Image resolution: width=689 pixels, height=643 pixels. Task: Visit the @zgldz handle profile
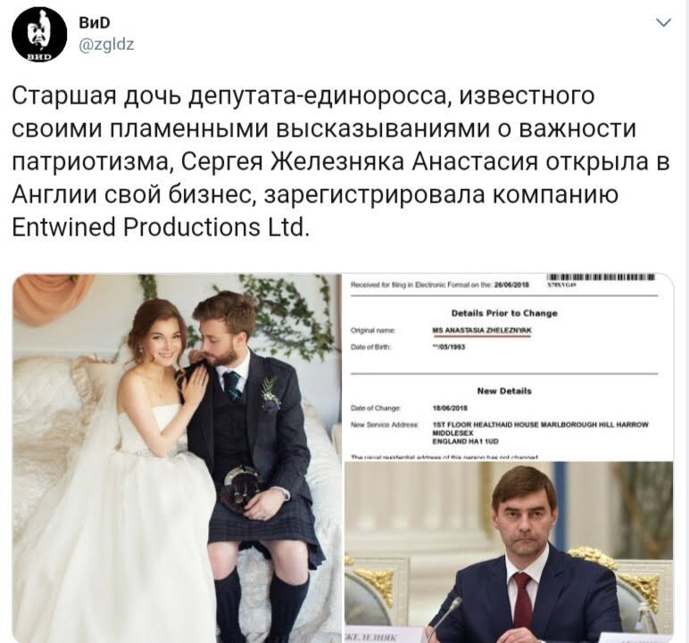coord(106,45)
